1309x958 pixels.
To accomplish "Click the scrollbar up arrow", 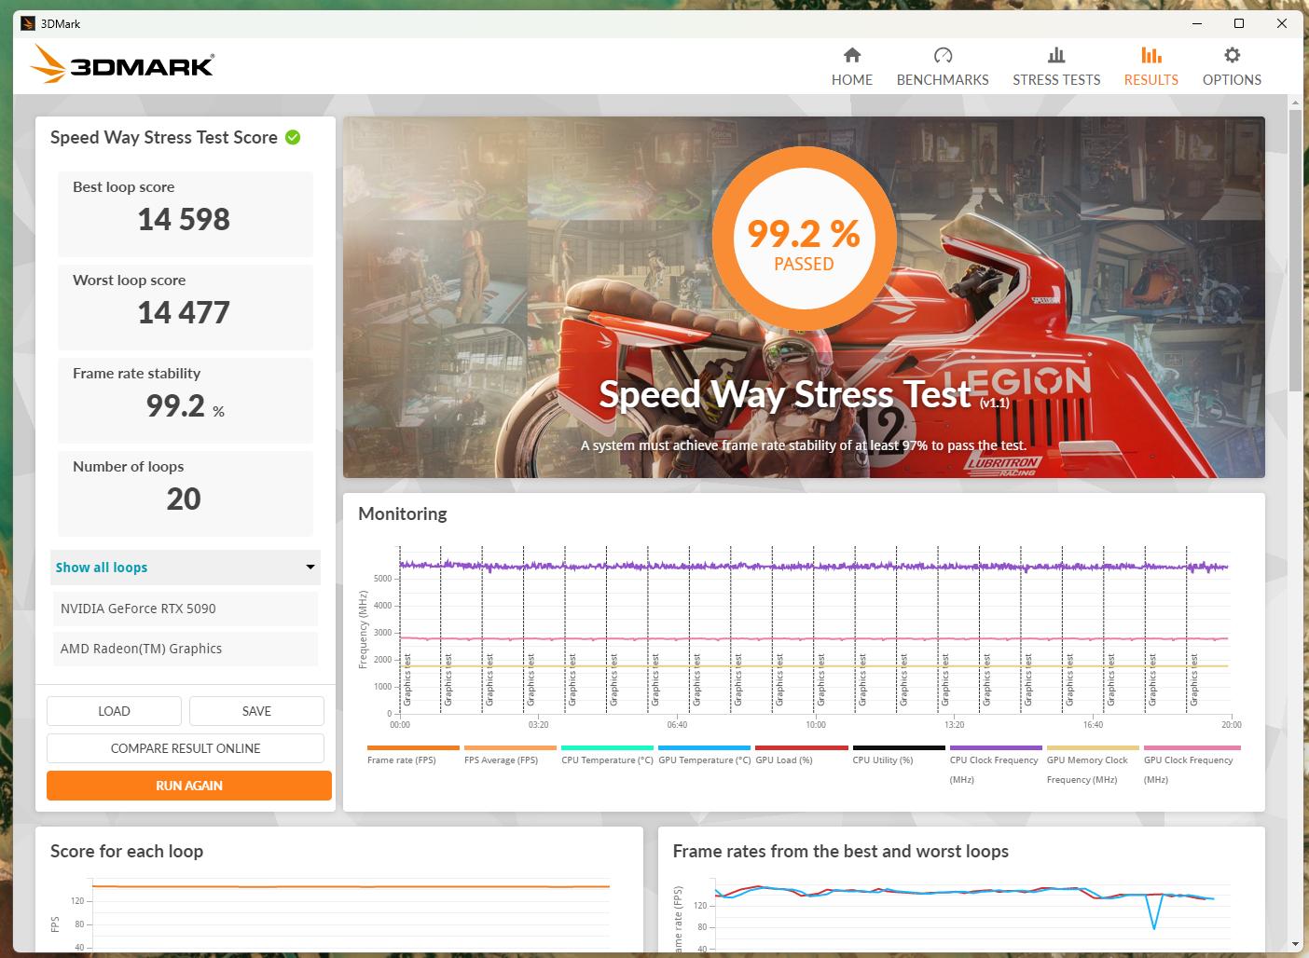I will pyautogui.click(x=1295, y=102).
